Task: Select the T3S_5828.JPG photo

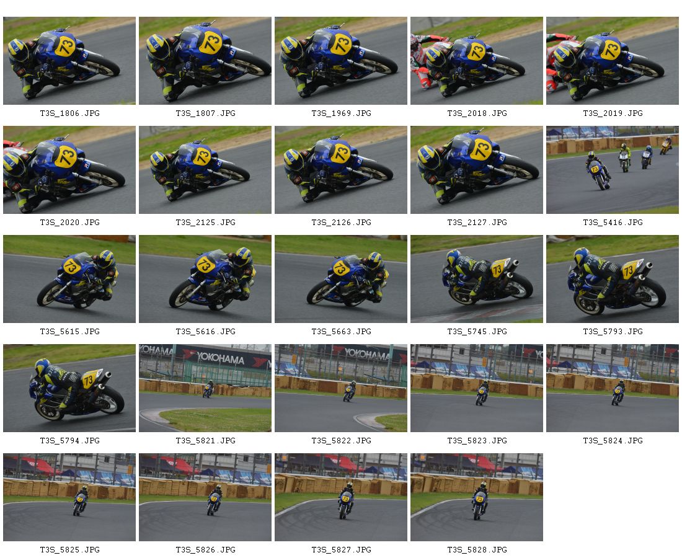Action: pyautogui.click(x=477, y=497)
